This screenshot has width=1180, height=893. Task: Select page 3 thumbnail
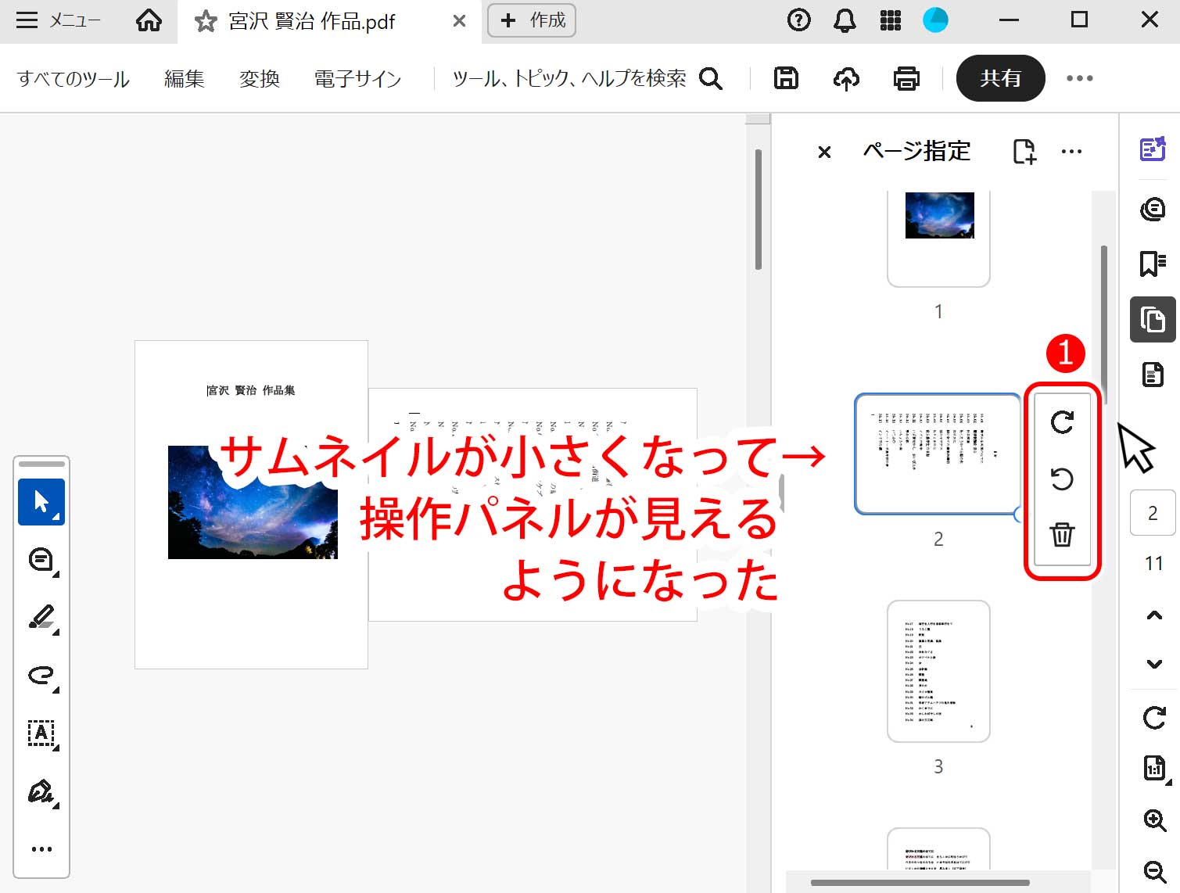tap(938, 671)
